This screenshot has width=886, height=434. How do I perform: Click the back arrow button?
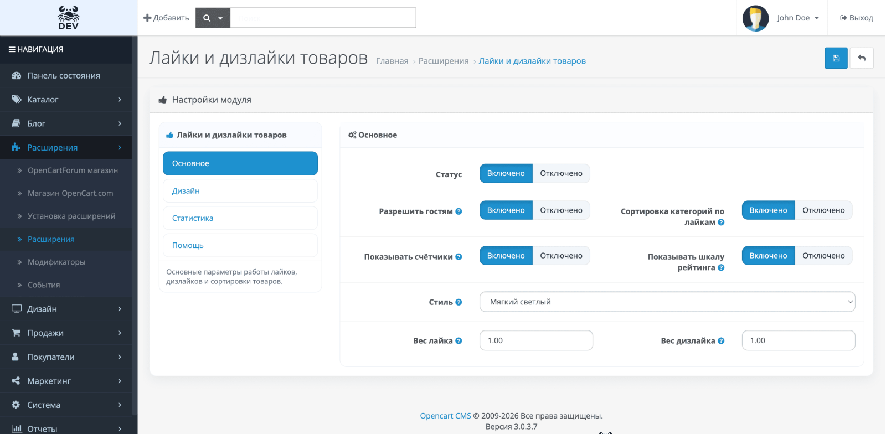[x=862, y=58]
